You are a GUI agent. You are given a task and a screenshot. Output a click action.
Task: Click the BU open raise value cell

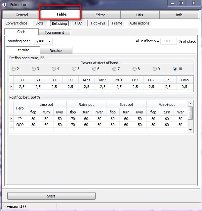[x=54, y=87]
